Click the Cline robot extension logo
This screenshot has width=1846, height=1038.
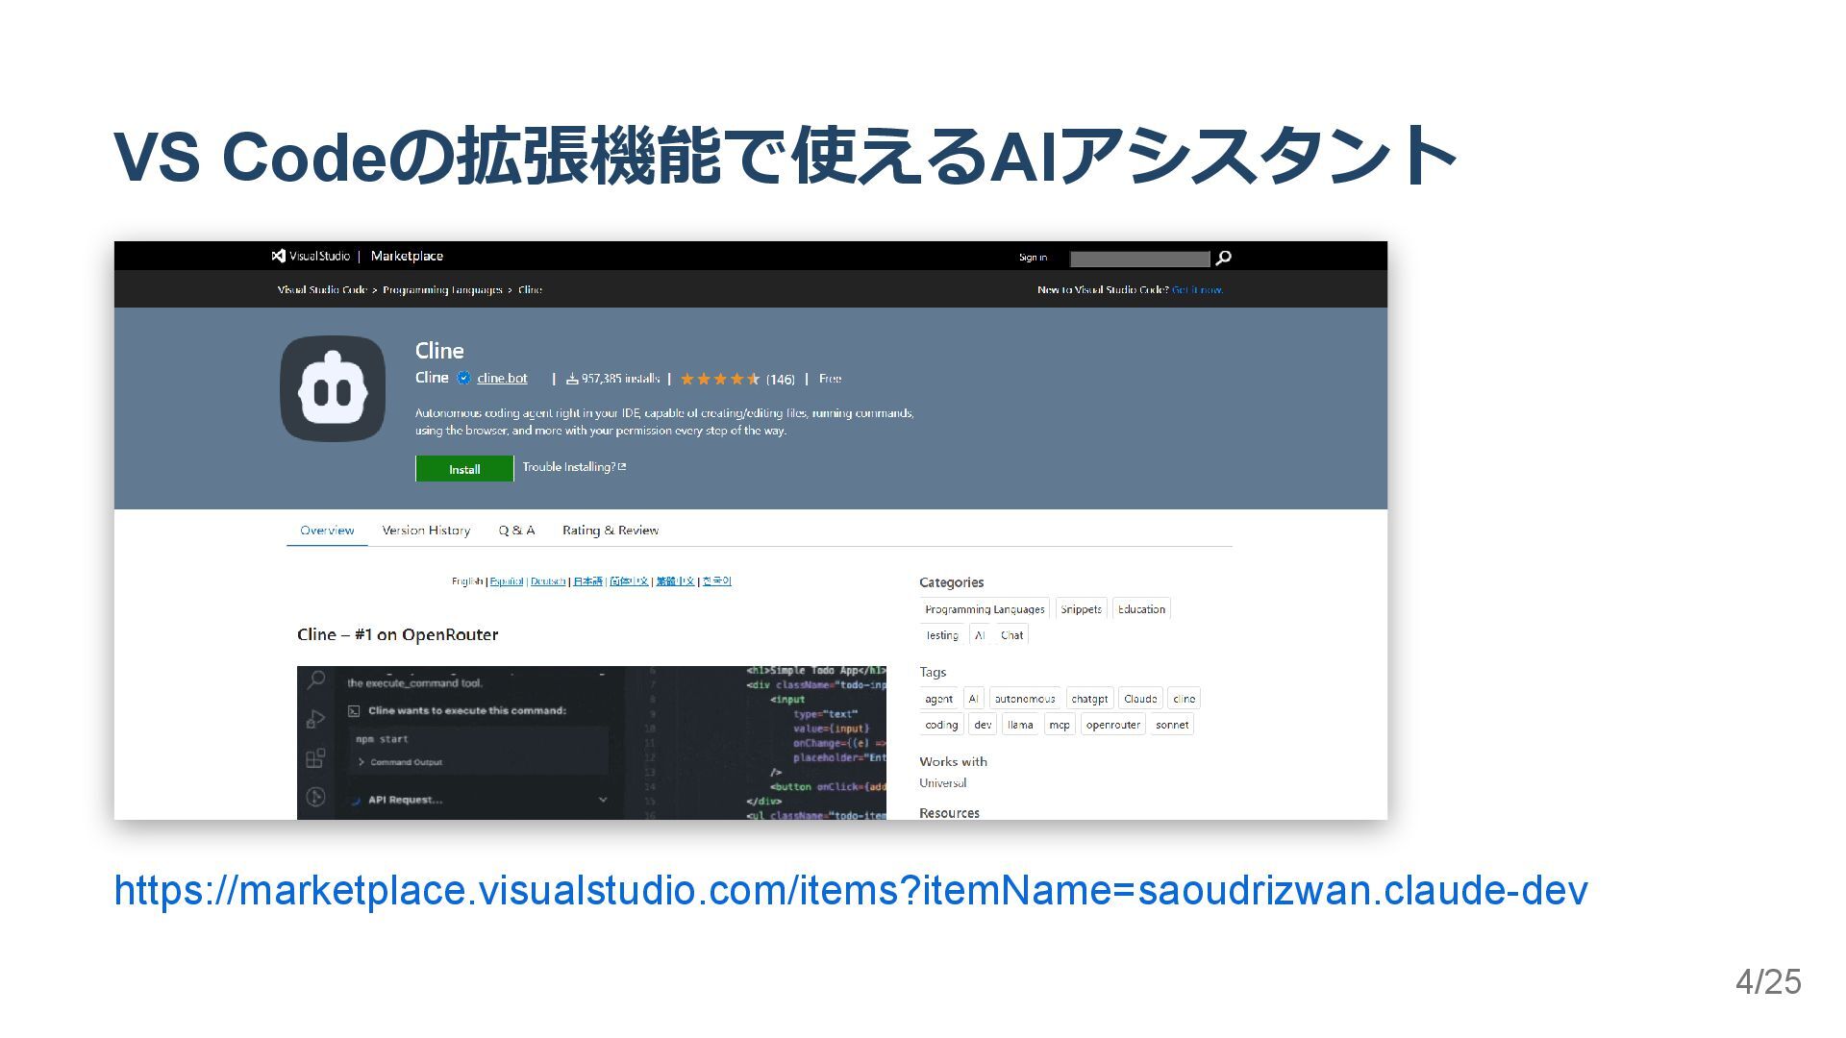pyautogui.click(x=333, y=388)
